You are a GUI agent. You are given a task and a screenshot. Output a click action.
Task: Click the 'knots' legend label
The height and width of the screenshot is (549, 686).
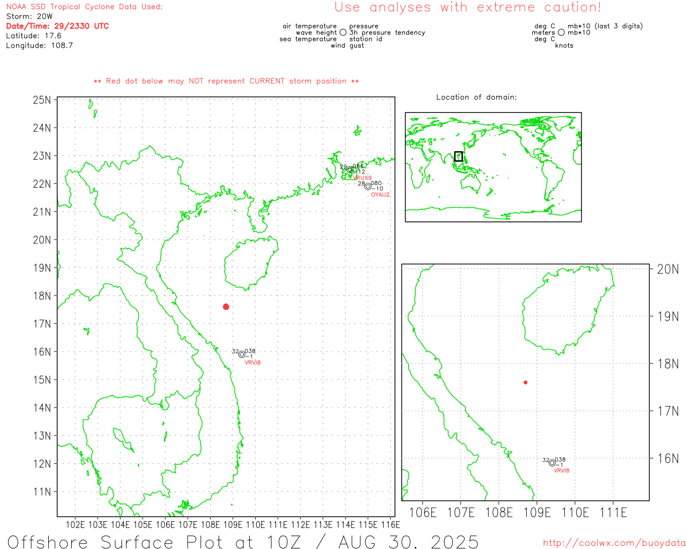click(x=564, y=46)
